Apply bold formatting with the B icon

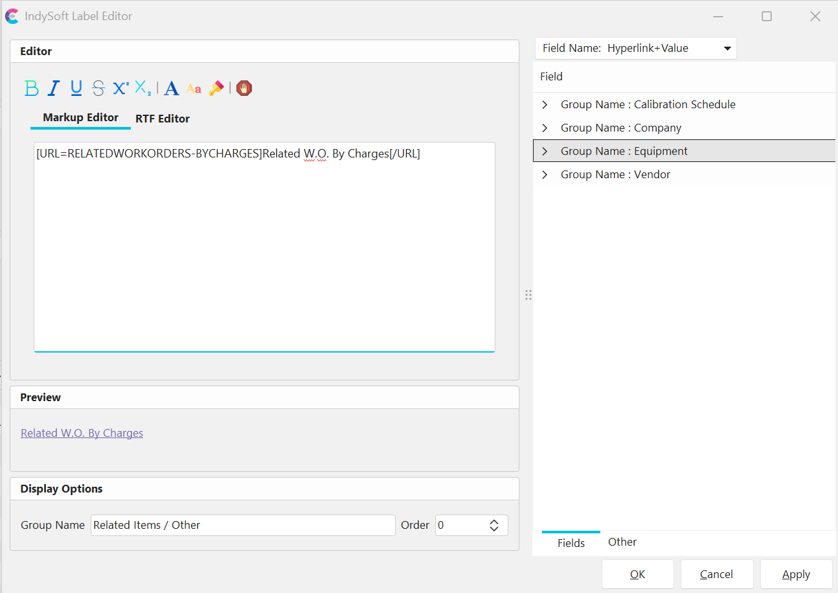coord(32,88)
